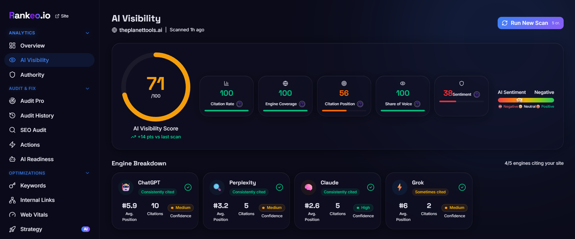Click the Claude green check circle

tap(371, 187)
